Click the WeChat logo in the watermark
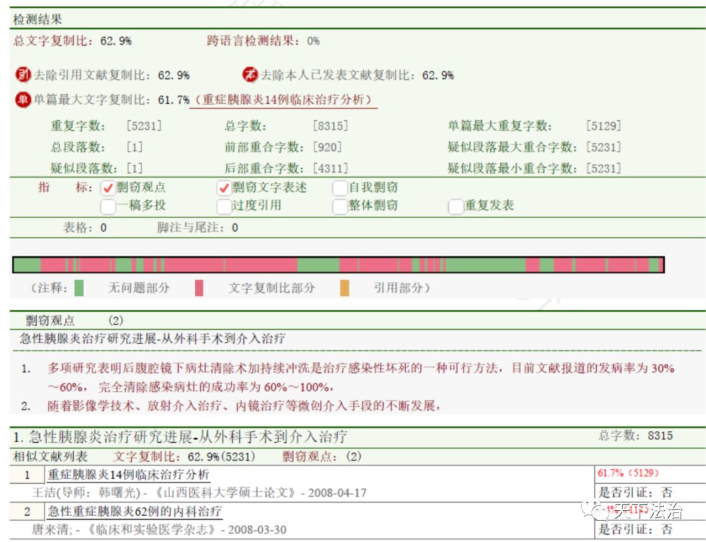The width and height of the screenshot is (706, 542). (x=596, y=510)
